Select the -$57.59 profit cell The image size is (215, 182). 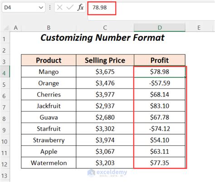pyautogui.click(x=160, y=83)
